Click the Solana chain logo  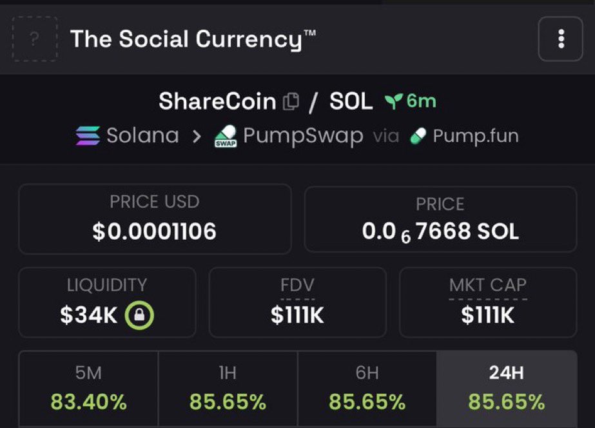point(88,136)
